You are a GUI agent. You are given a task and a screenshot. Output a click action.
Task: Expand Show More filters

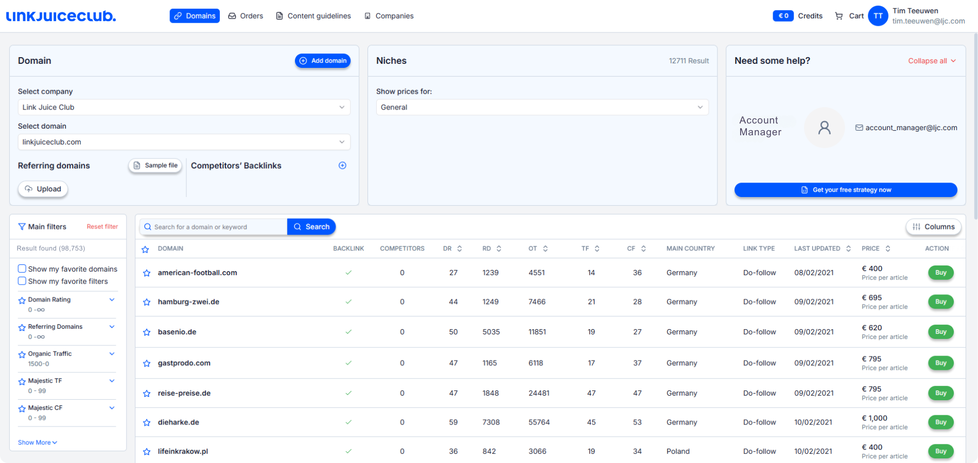[x=38, y=442]
